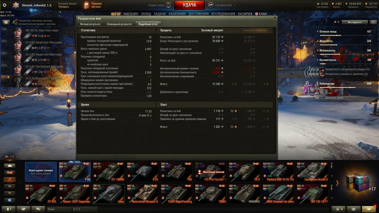This screenshot has height=213, width=379.
Task: Open the vehicle comparison scales icon
Action: tap(374, 22)
